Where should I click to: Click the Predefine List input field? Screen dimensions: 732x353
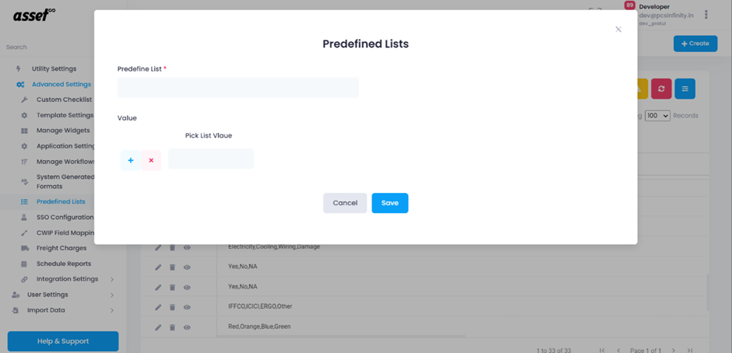click(x=238, y=88)
